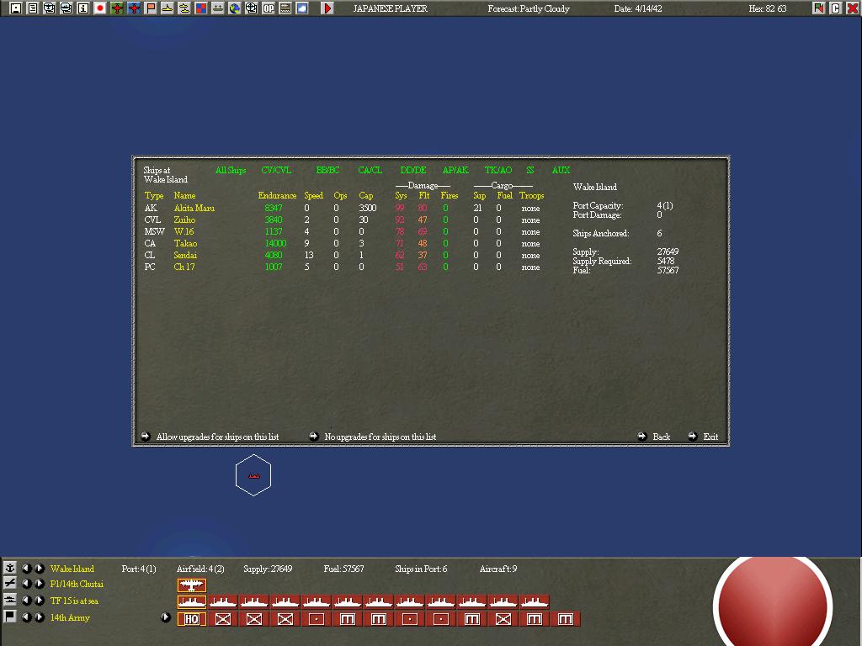Select the bomber aircraft unit icon

[x=192, y=585]
